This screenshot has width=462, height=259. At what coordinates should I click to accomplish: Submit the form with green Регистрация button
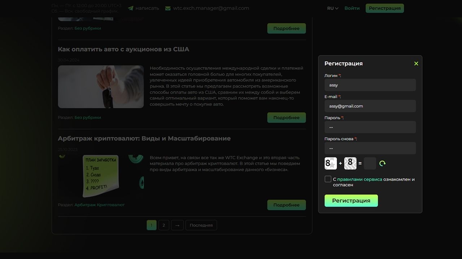(351, 201)
